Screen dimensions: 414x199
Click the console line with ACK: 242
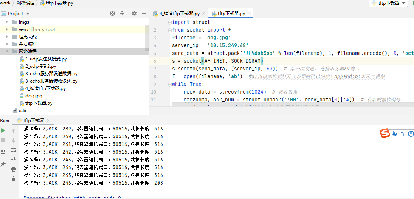(93, 152)
